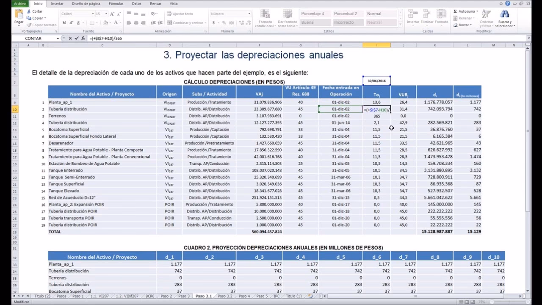Screen dimensions: 542x305
Task: Apply the Porcentaje 4 cell style
Action: tap(312, 14)
